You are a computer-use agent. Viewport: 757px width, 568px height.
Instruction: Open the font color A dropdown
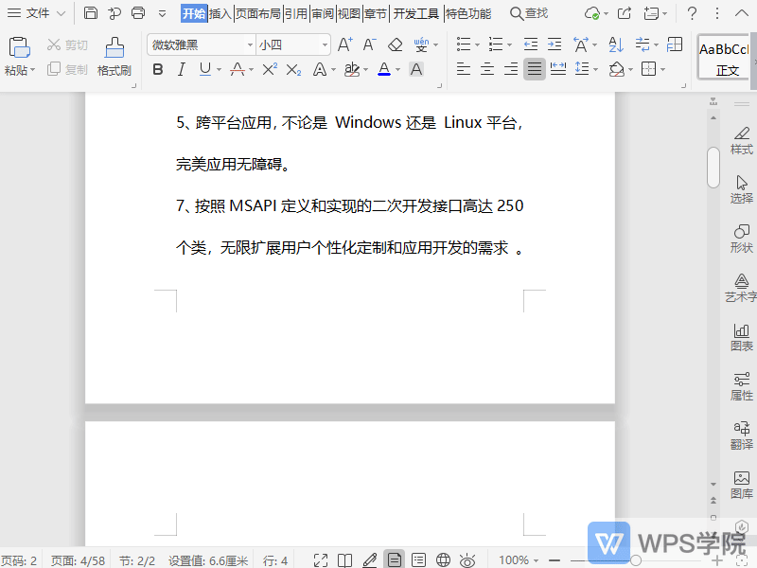click(x=397, y=70)
